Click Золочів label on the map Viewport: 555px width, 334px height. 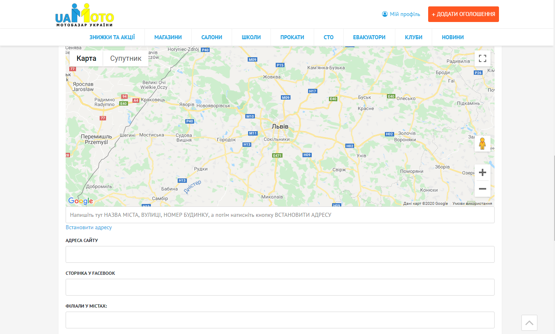point(407,133)
